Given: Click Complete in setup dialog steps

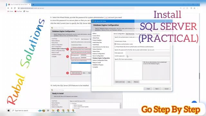Looking at the screenshot, I should click(95, 67).
